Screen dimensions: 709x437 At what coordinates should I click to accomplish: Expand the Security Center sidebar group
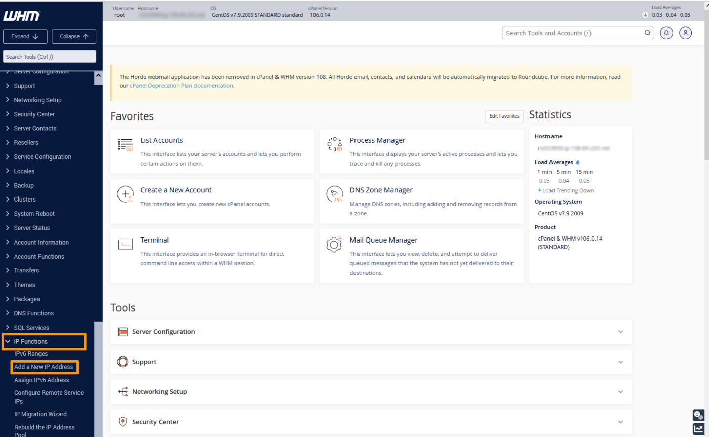coord(34,114)
